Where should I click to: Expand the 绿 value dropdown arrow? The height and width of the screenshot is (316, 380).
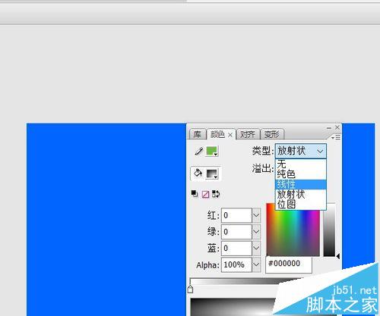coord(256,232)
